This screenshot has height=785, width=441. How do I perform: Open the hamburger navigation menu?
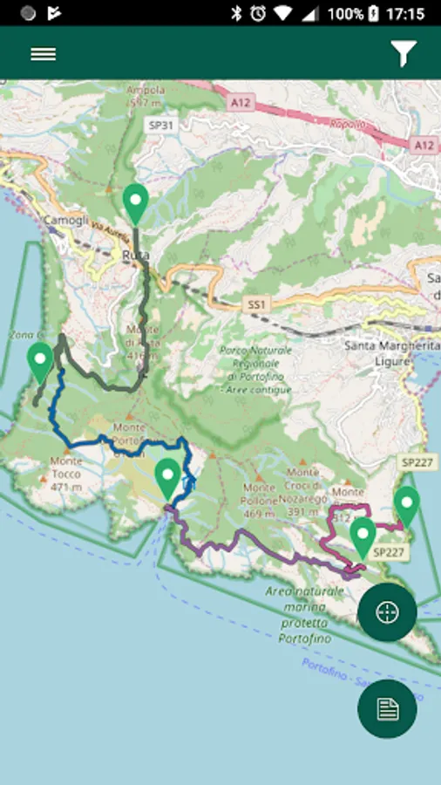[43, 53]
